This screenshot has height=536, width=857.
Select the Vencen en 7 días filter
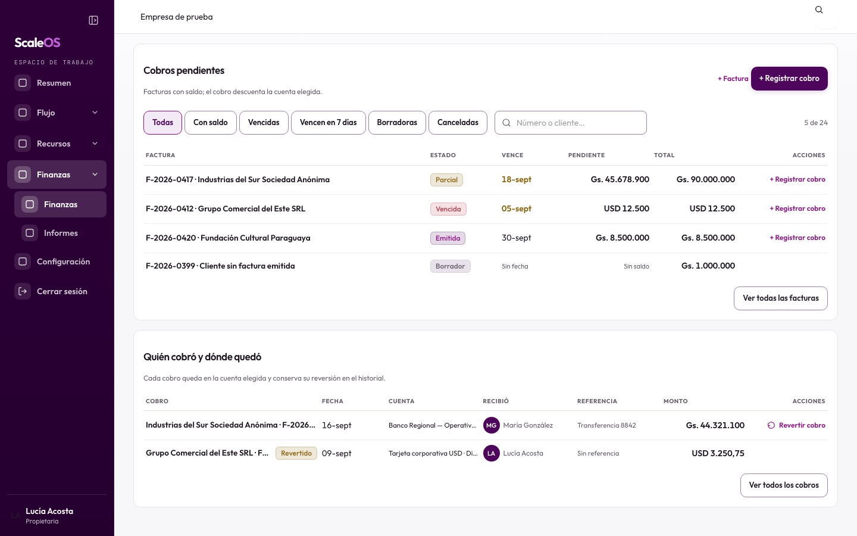coord(329,123)
